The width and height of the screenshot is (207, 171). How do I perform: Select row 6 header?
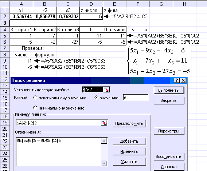pyautogui.click(x=5, y=42)
